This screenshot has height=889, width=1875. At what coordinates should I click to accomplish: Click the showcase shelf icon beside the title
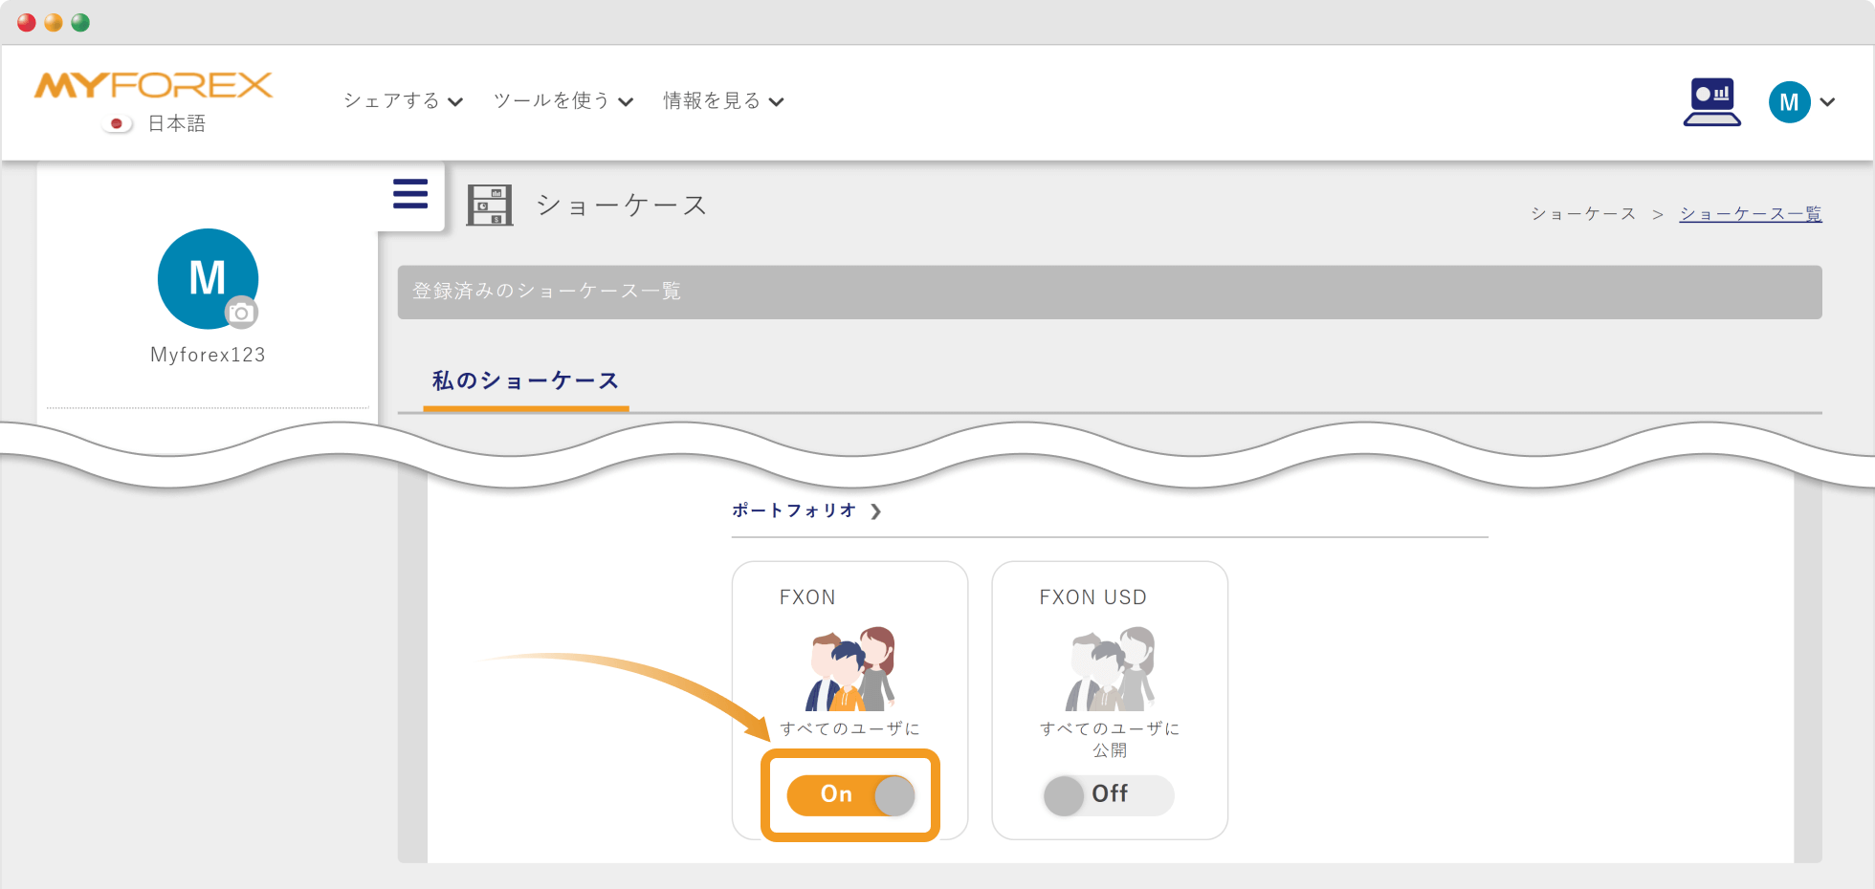tap(491, 205)
